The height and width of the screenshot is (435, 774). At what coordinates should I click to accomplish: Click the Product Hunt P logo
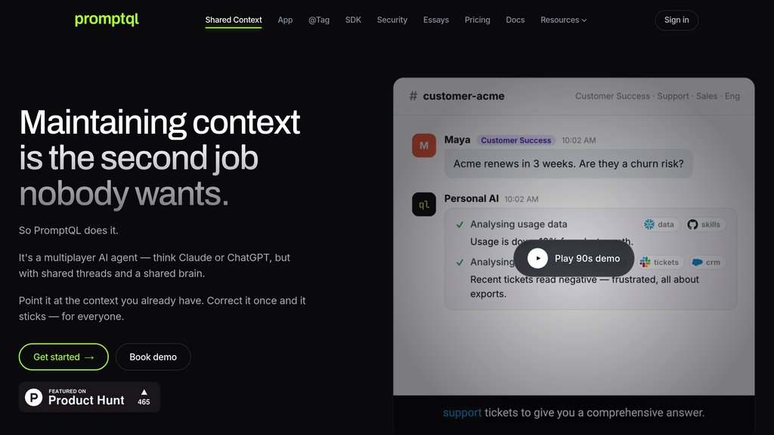pos(33,397)
